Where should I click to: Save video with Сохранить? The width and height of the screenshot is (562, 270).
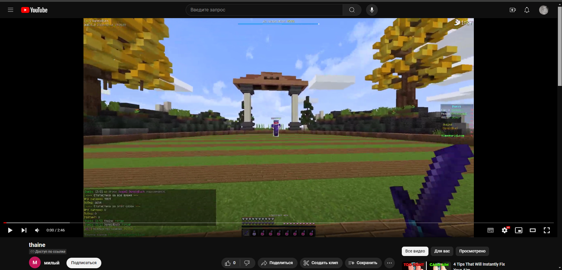point(363,263)
